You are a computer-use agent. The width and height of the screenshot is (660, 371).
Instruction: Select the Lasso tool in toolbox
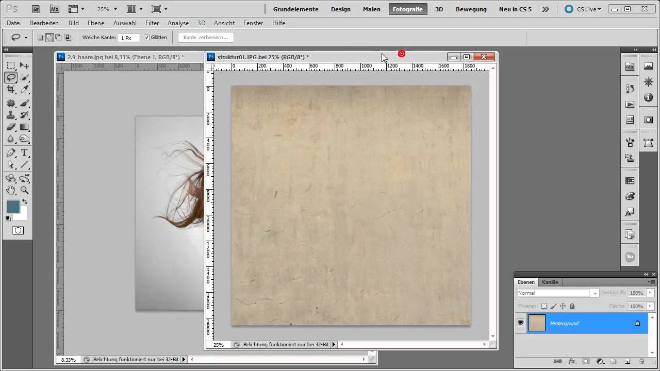click(11, 78)
